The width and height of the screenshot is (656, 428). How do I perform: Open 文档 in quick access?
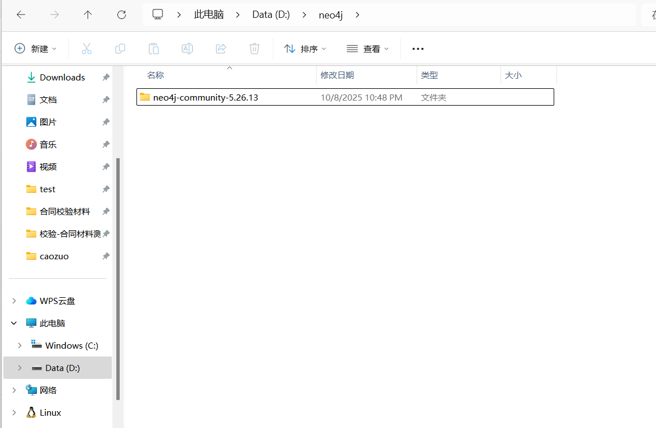pos(48,99)
